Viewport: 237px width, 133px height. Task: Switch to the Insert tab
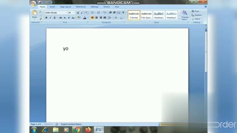[53, 7]
